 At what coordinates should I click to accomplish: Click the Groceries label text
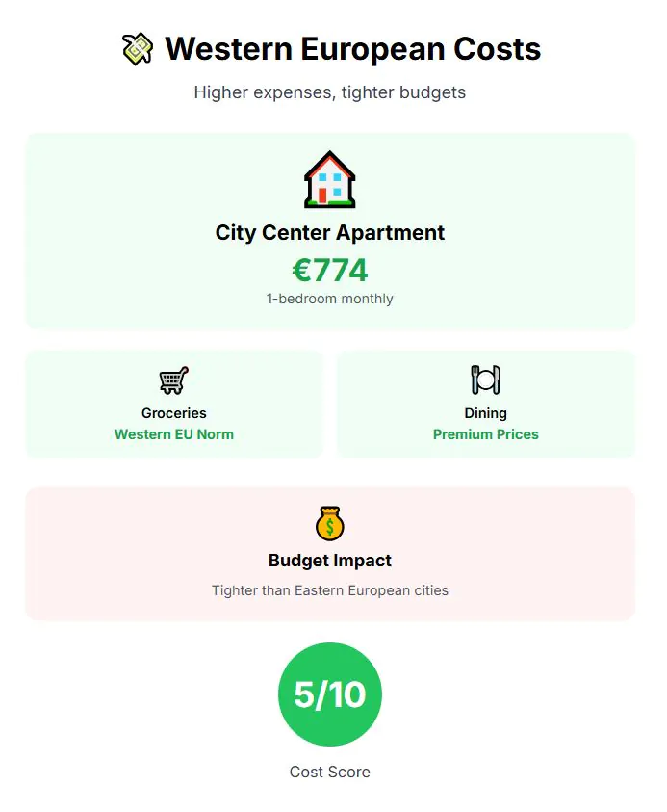click(174, 413)
